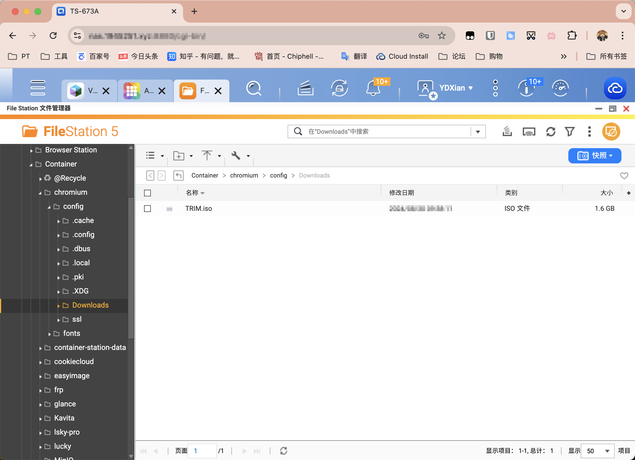
Task: Click the orange remote mount icon
Action: pyautogui.click(x=611, y=132)
